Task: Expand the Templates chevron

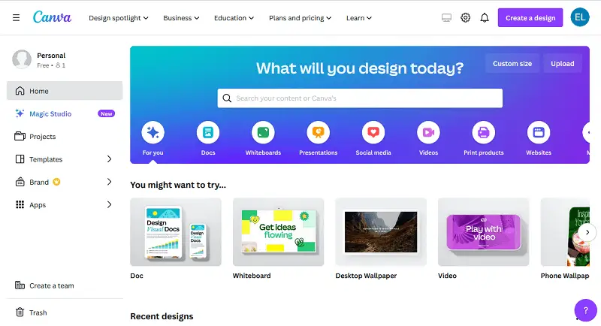Action: pos(109,159)
